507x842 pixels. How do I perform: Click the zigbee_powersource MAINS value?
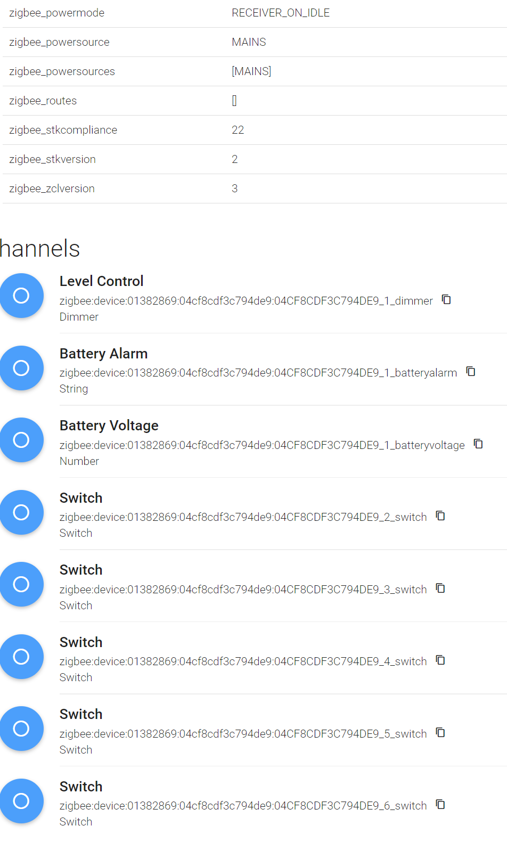point(249,42)
